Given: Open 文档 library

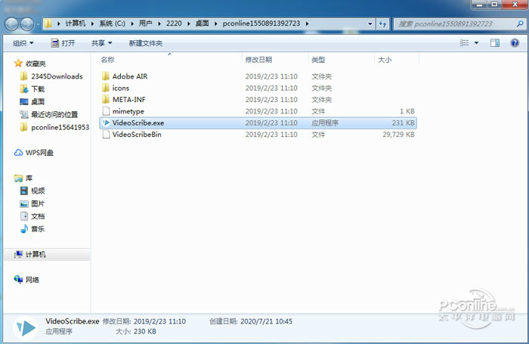Looking at the screenshot, I should tap(38, 216).
